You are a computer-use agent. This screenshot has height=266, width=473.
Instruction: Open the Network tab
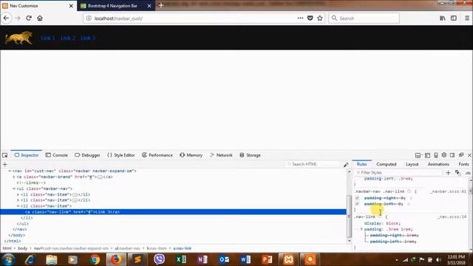click(221, 155)
